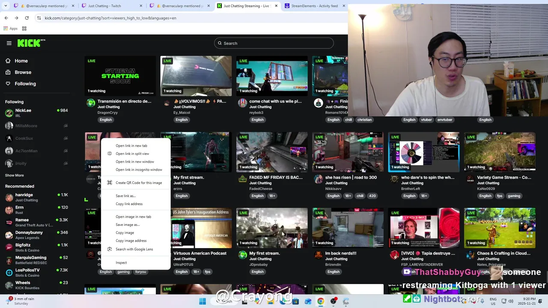
Task: Open offline MillaMoore in Following list
Action: (36, 126)
